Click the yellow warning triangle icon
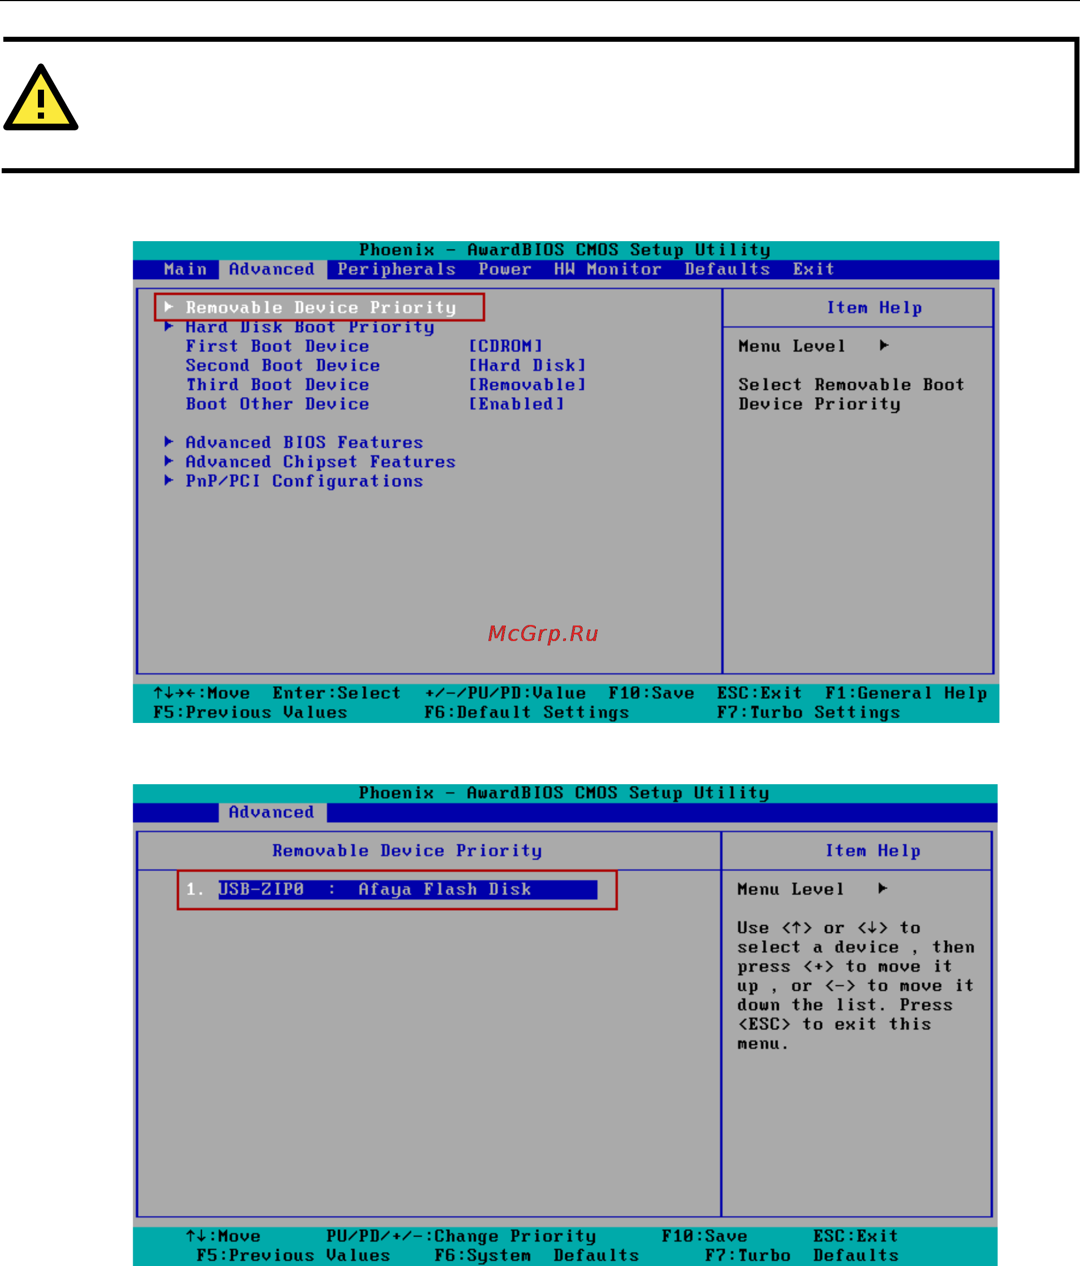This screenshot has height=1266, width=1080. (41, 98)
